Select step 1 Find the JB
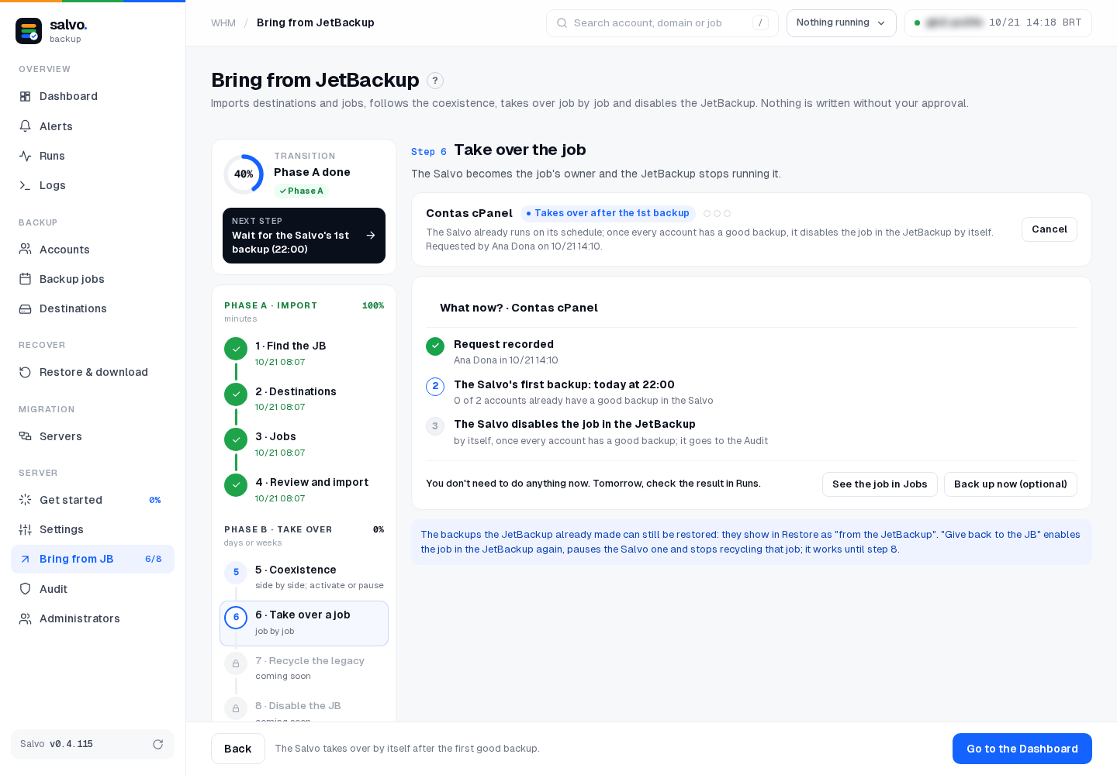 point(304,353)
